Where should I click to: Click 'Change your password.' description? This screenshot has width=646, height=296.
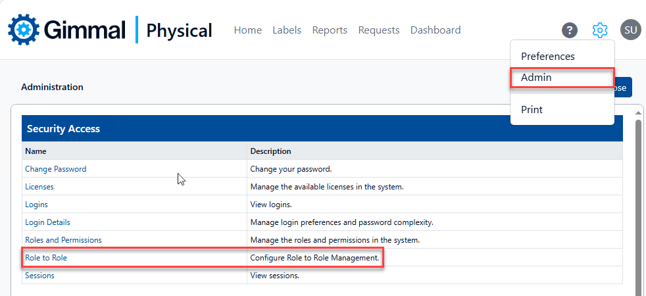[291, 169]
